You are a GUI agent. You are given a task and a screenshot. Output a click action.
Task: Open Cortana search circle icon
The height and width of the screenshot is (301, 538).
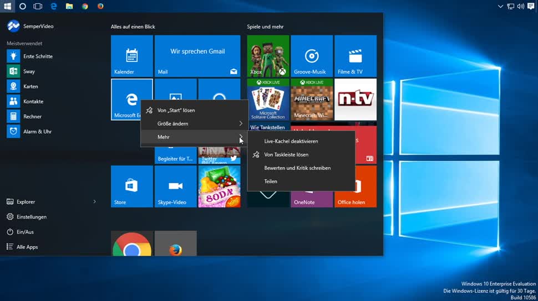23,6
